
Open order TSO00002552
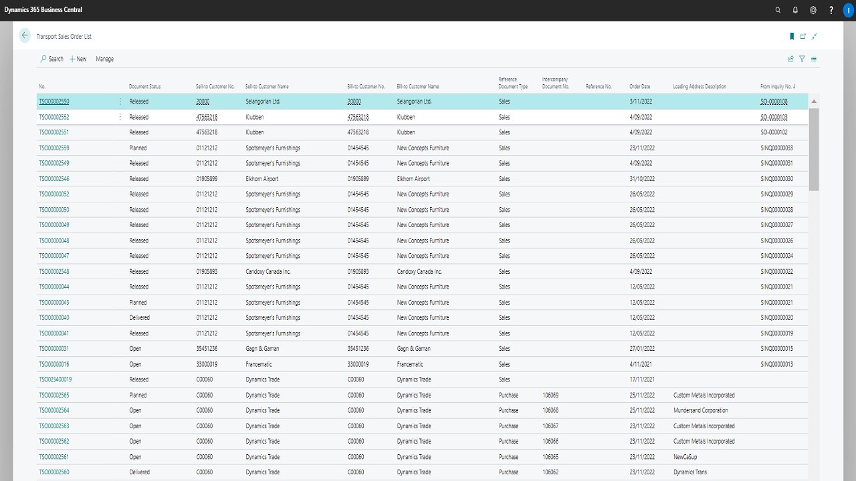pyautogui.click(x=54, y=117)
